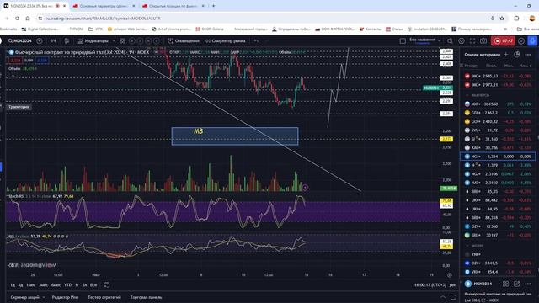Select the 3мес date range
Viewport: 539px width, 303px height.
point(43,285)
